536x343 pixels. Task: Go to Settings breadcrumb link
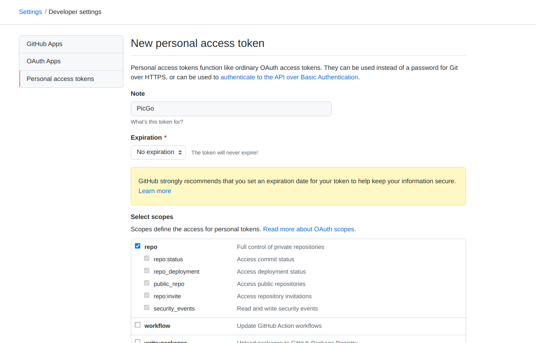[x=30, y=12]
